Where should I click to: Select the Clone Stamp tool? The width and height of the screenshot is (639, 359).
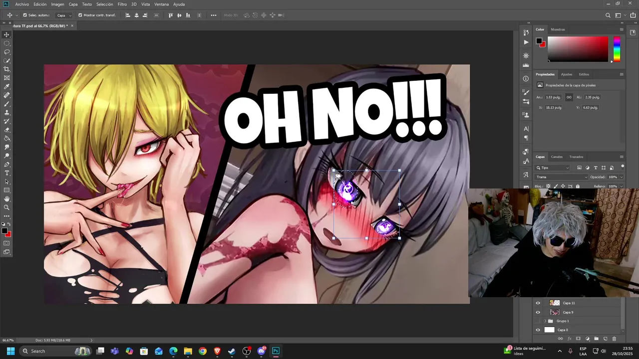tap(7, 113)
